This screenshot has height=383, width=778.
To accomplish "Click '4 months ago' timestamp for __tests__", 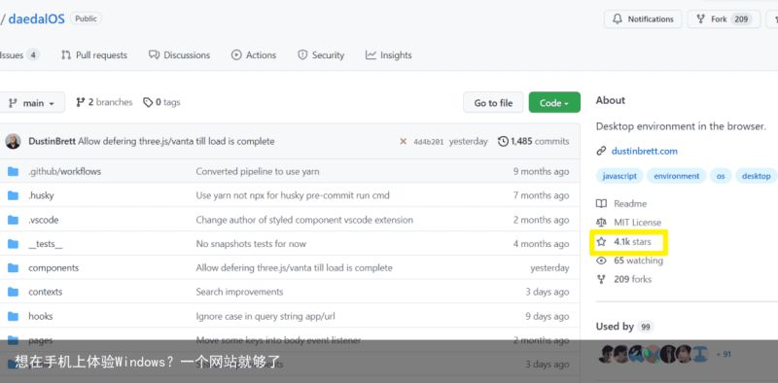I will coord(541,244).
